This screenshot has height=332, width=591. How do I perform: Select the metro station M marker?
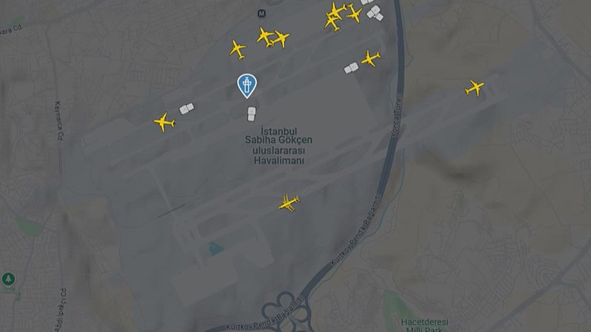262,13
